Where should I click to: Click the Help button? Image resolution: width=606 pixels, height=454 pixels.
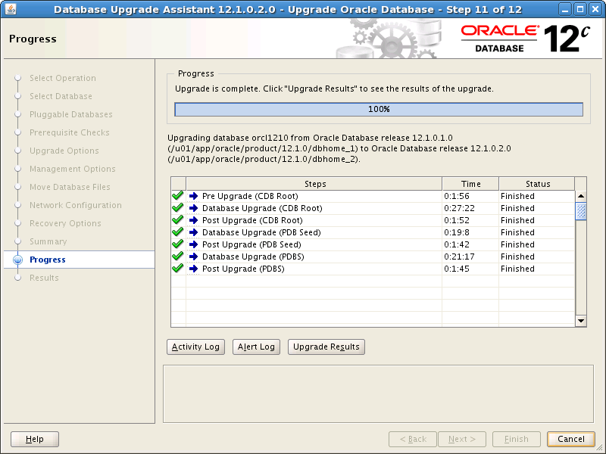[35, 439]
